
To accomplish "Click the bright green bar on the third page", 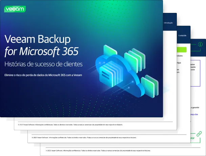I will click(x=182, y=50).
